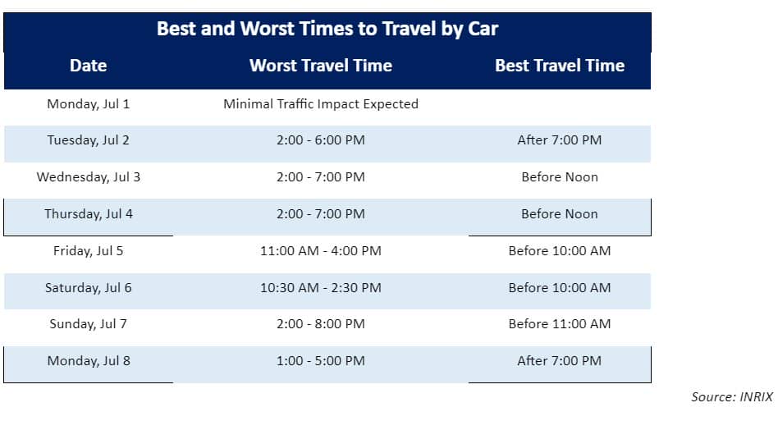778x421 pixels.
Task: Click the table title Best and Worst Times
Action: pos(327,29)
